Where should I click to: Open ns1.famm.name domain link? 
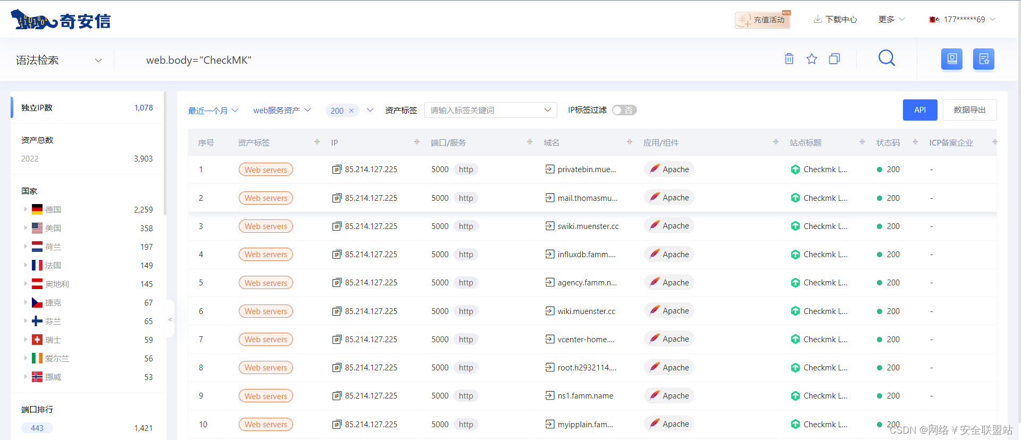click(585, 396)
